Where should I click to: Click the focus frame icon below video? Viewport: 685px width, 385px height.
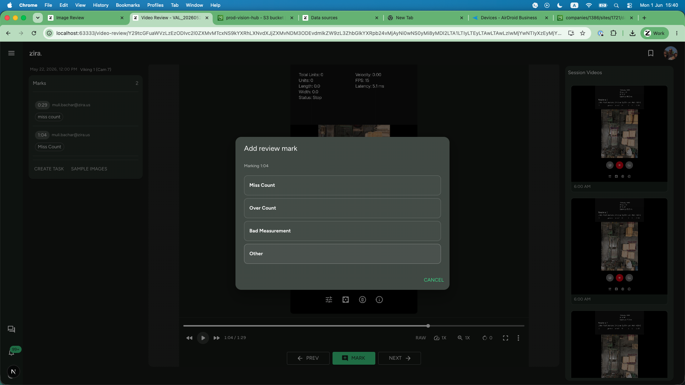[x=345, y=300]
